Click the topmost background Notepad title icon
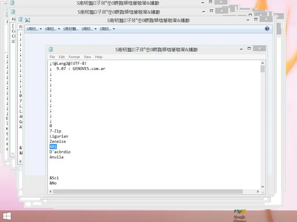 tap(12, 3)
